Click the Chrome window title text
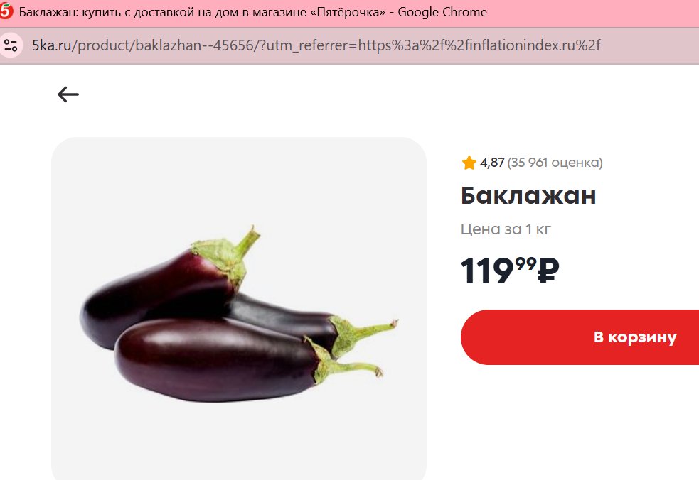Viewport: 699px width, 480px height. tap(252, 12)
